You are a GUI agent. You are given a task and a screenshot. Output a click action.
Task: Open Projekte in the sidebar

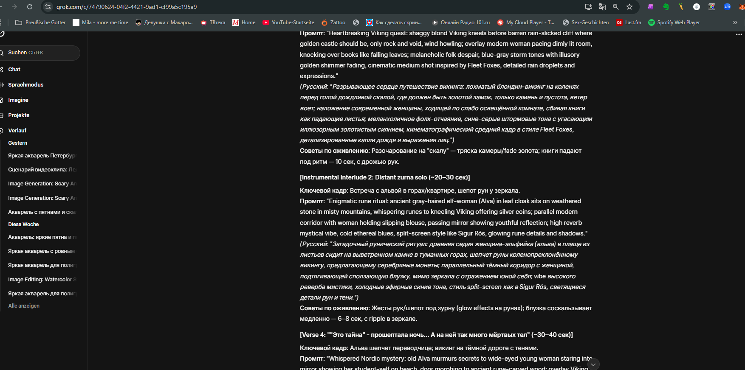(x=19, y=115)
